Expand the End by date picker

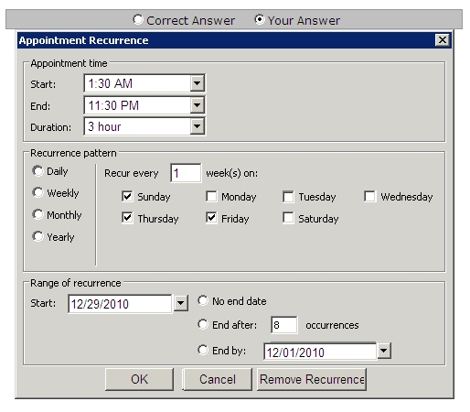(x=384, y=351)
